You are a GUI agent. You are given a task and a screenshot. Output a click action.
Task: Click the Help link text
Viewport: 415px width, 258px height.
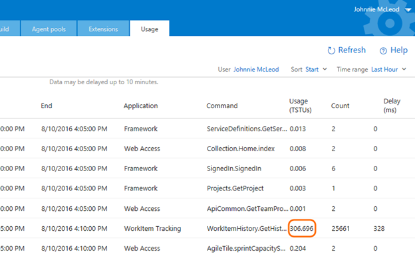coord(399,50)
